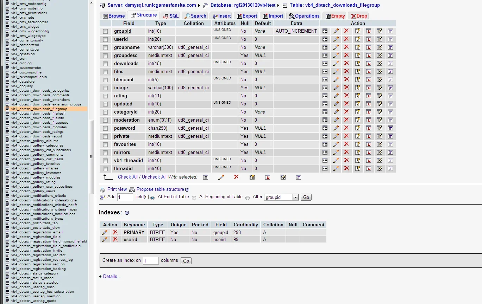This screenshot has height=304, width=482.
Task: Open vb4_cron table in sidebar
Action: point(18,59)
